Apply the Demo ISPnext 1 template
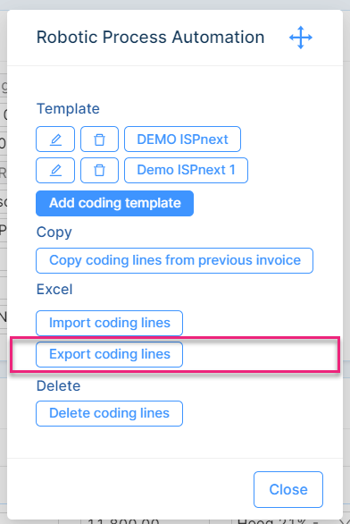Viewport: 350px width, 524px height. [187, 170]
